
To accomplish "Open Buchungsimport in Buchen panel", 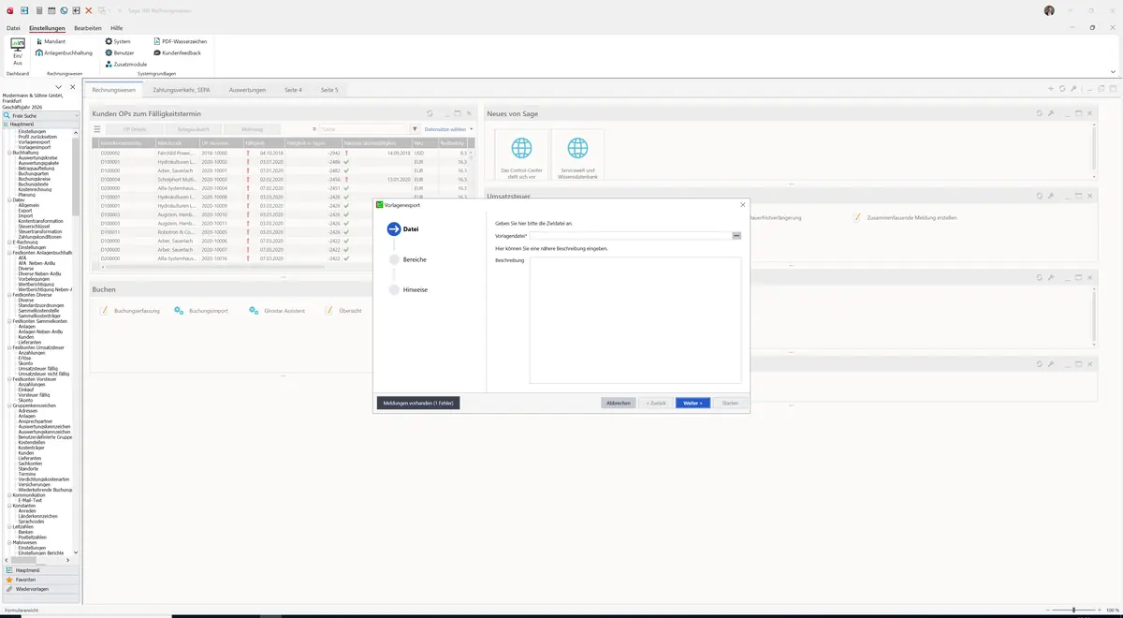I will point(201,310).
